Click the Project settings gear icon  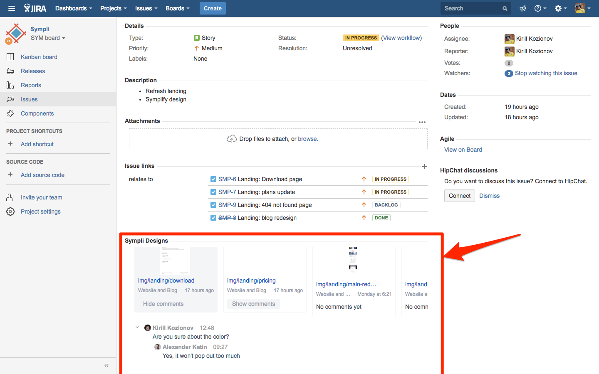10,212
